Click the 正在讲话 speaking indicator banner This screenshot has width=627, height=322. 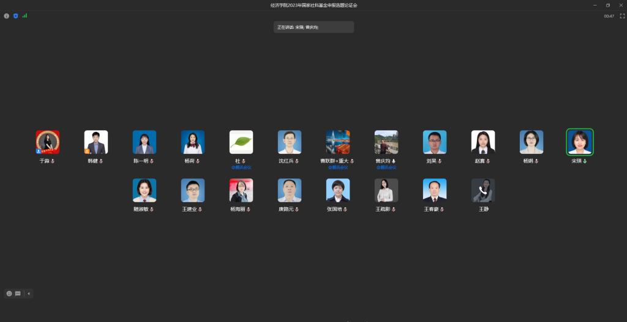313,27
